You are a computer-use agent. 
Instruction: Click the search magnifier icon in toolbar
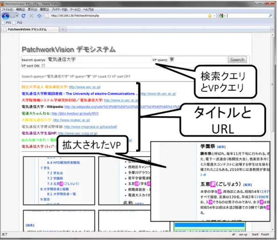pos(271,15)
